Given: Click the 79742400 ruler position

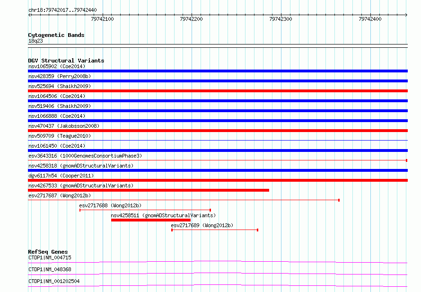Looking at the screenshot, I should click(x=370, y=19).
